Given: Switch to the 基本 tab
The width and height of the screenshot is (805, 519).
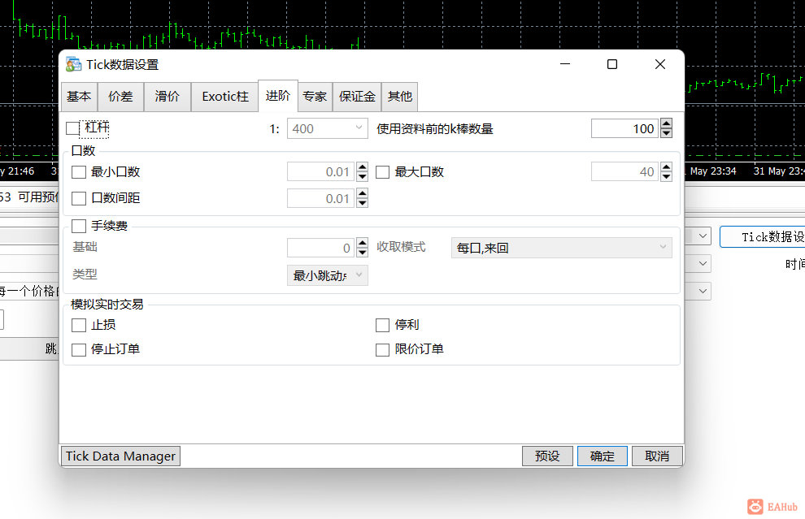Looking at the screenshot, I should click(x=79, y=97).
